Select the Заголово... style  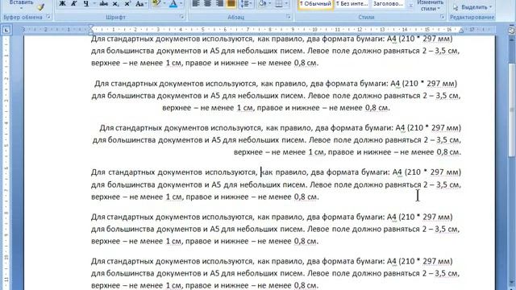389,4
